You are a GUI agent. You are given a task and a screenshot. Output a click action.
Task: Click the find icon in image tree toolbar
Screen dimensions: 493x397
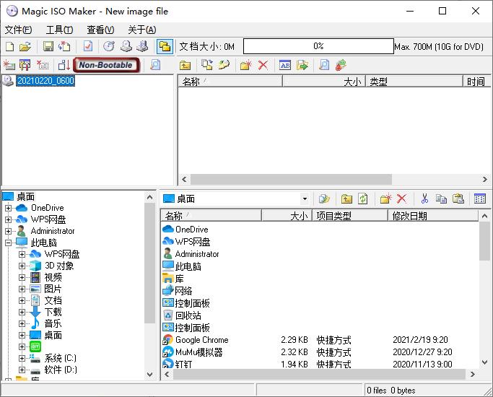pyautogui.click(x=155, y=65)
